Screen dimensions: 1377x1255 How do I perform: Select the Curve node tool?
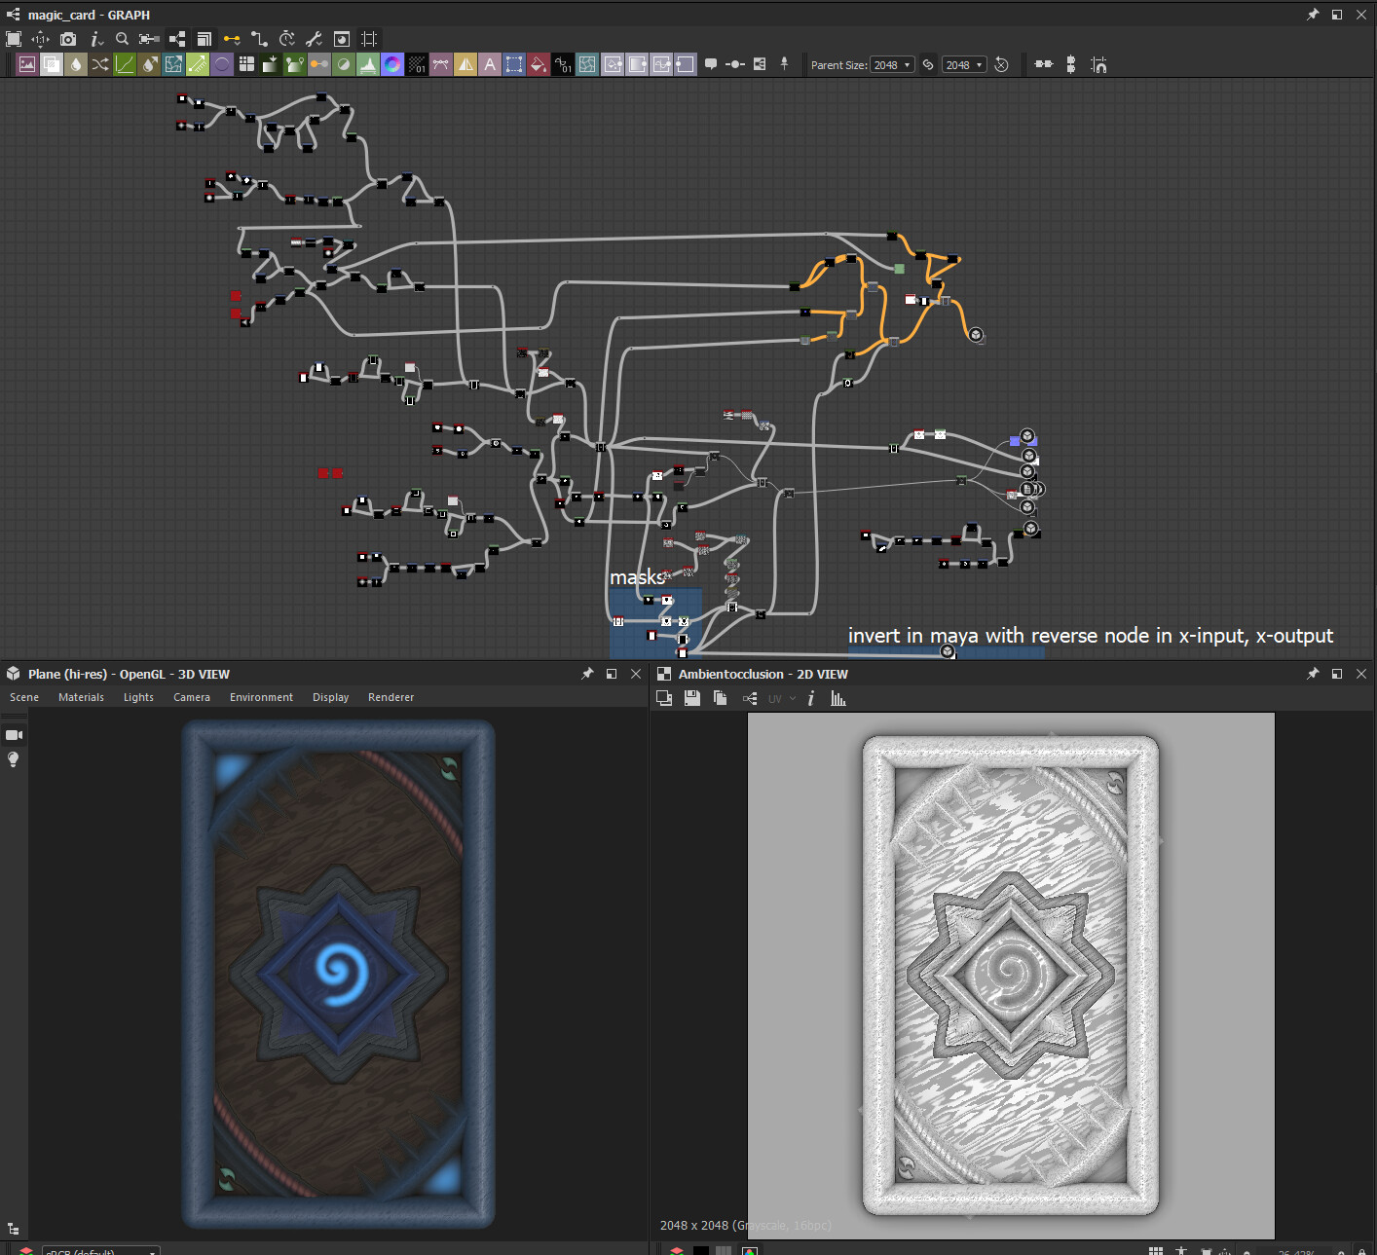click(x=125, y=64)
